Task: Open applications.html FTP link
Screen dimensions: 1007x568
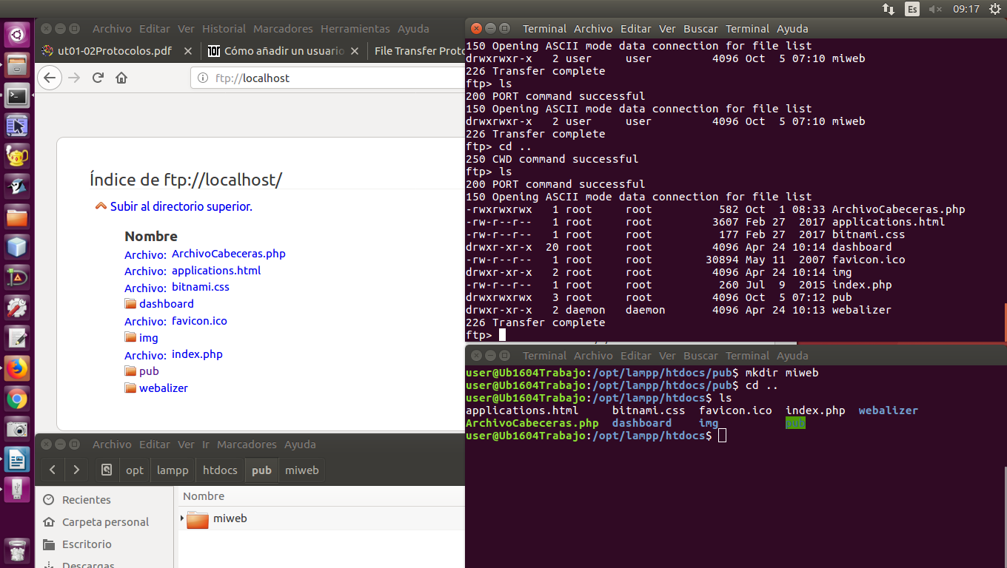Action: tap(216, 271)
